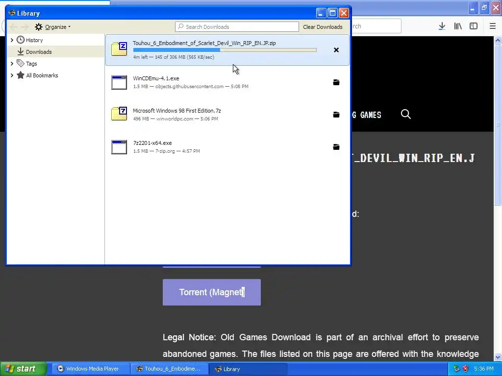Click the browser scrollbar up arrow
Viewport: 502px width, 376px height.
click(x=498, y=40)
